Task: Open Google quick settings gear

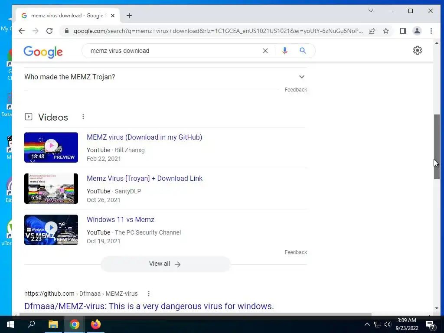Action: (x=418, y=50)
